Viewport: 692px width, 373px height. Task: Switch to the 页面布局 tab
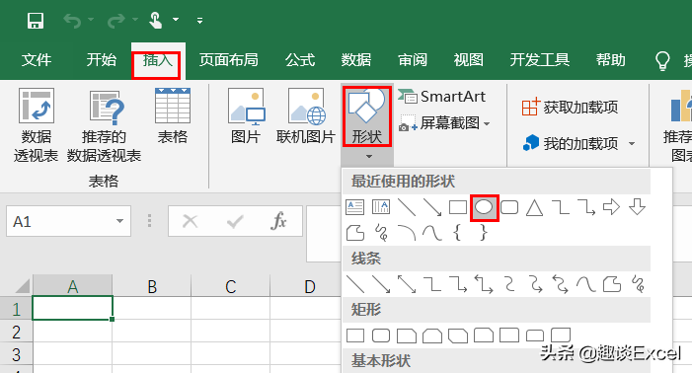(x=229, y=59)
